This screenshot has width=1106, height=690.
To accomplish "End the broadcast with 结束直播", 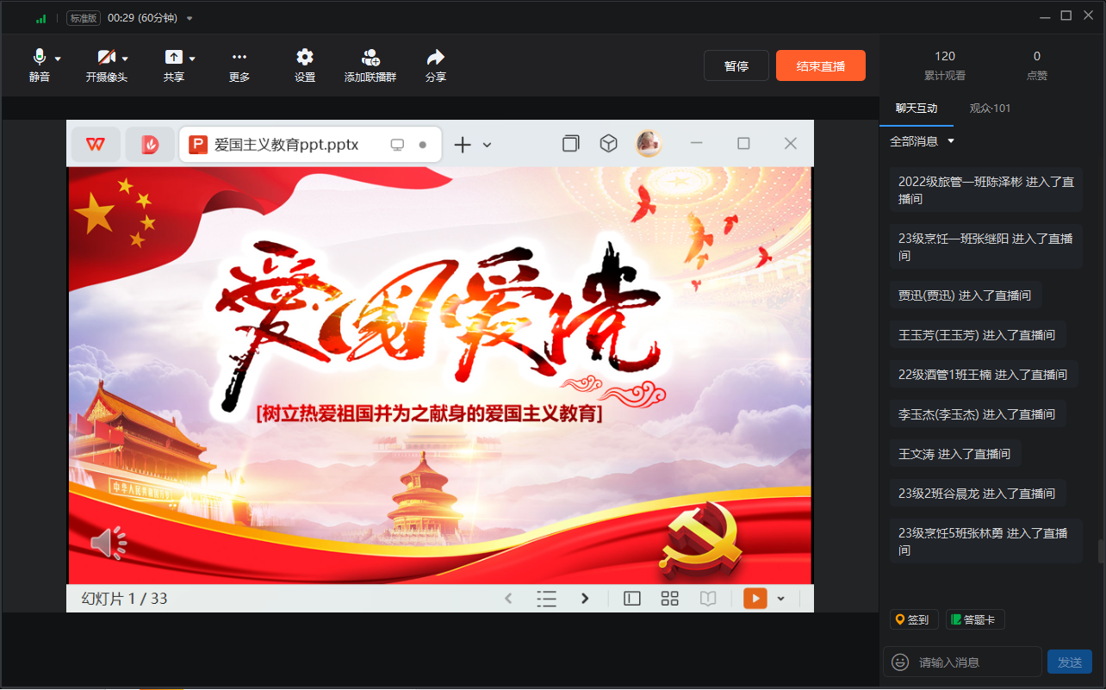I will [820, 66].
